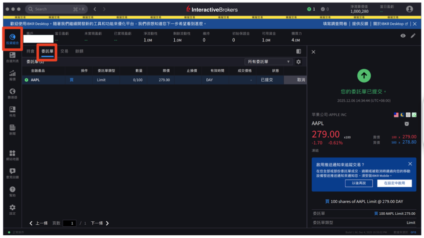The width and height of the screenshot is (424, 238).
Task: Click the blue 278.80 bid price
Action: click(x=409, y=142)
